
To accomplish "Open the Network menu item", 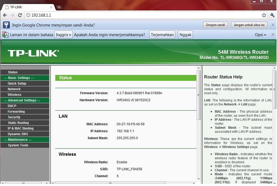I will click(x=25, y=89).
